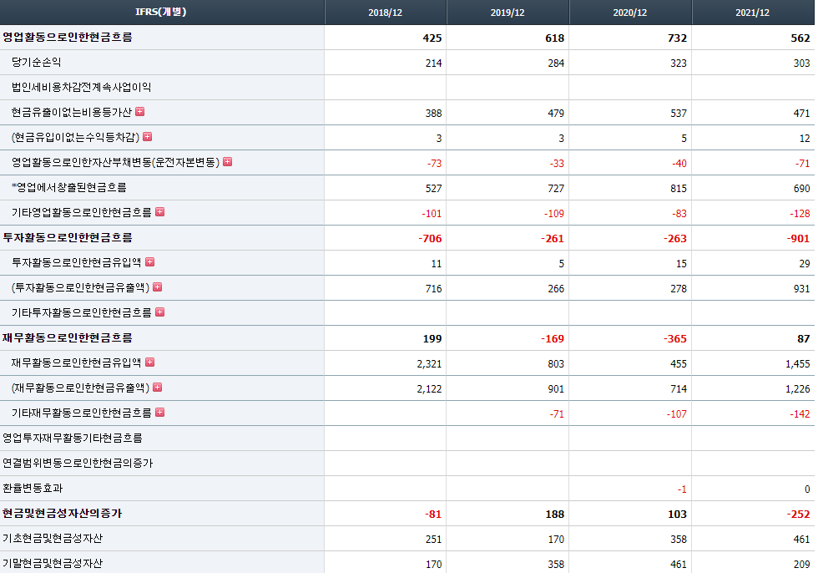
Task: Click the 2021/12 column header
Action: pos(753,12)
